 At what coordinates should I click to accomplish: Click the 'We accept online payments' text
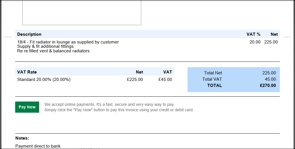(109, 104)
